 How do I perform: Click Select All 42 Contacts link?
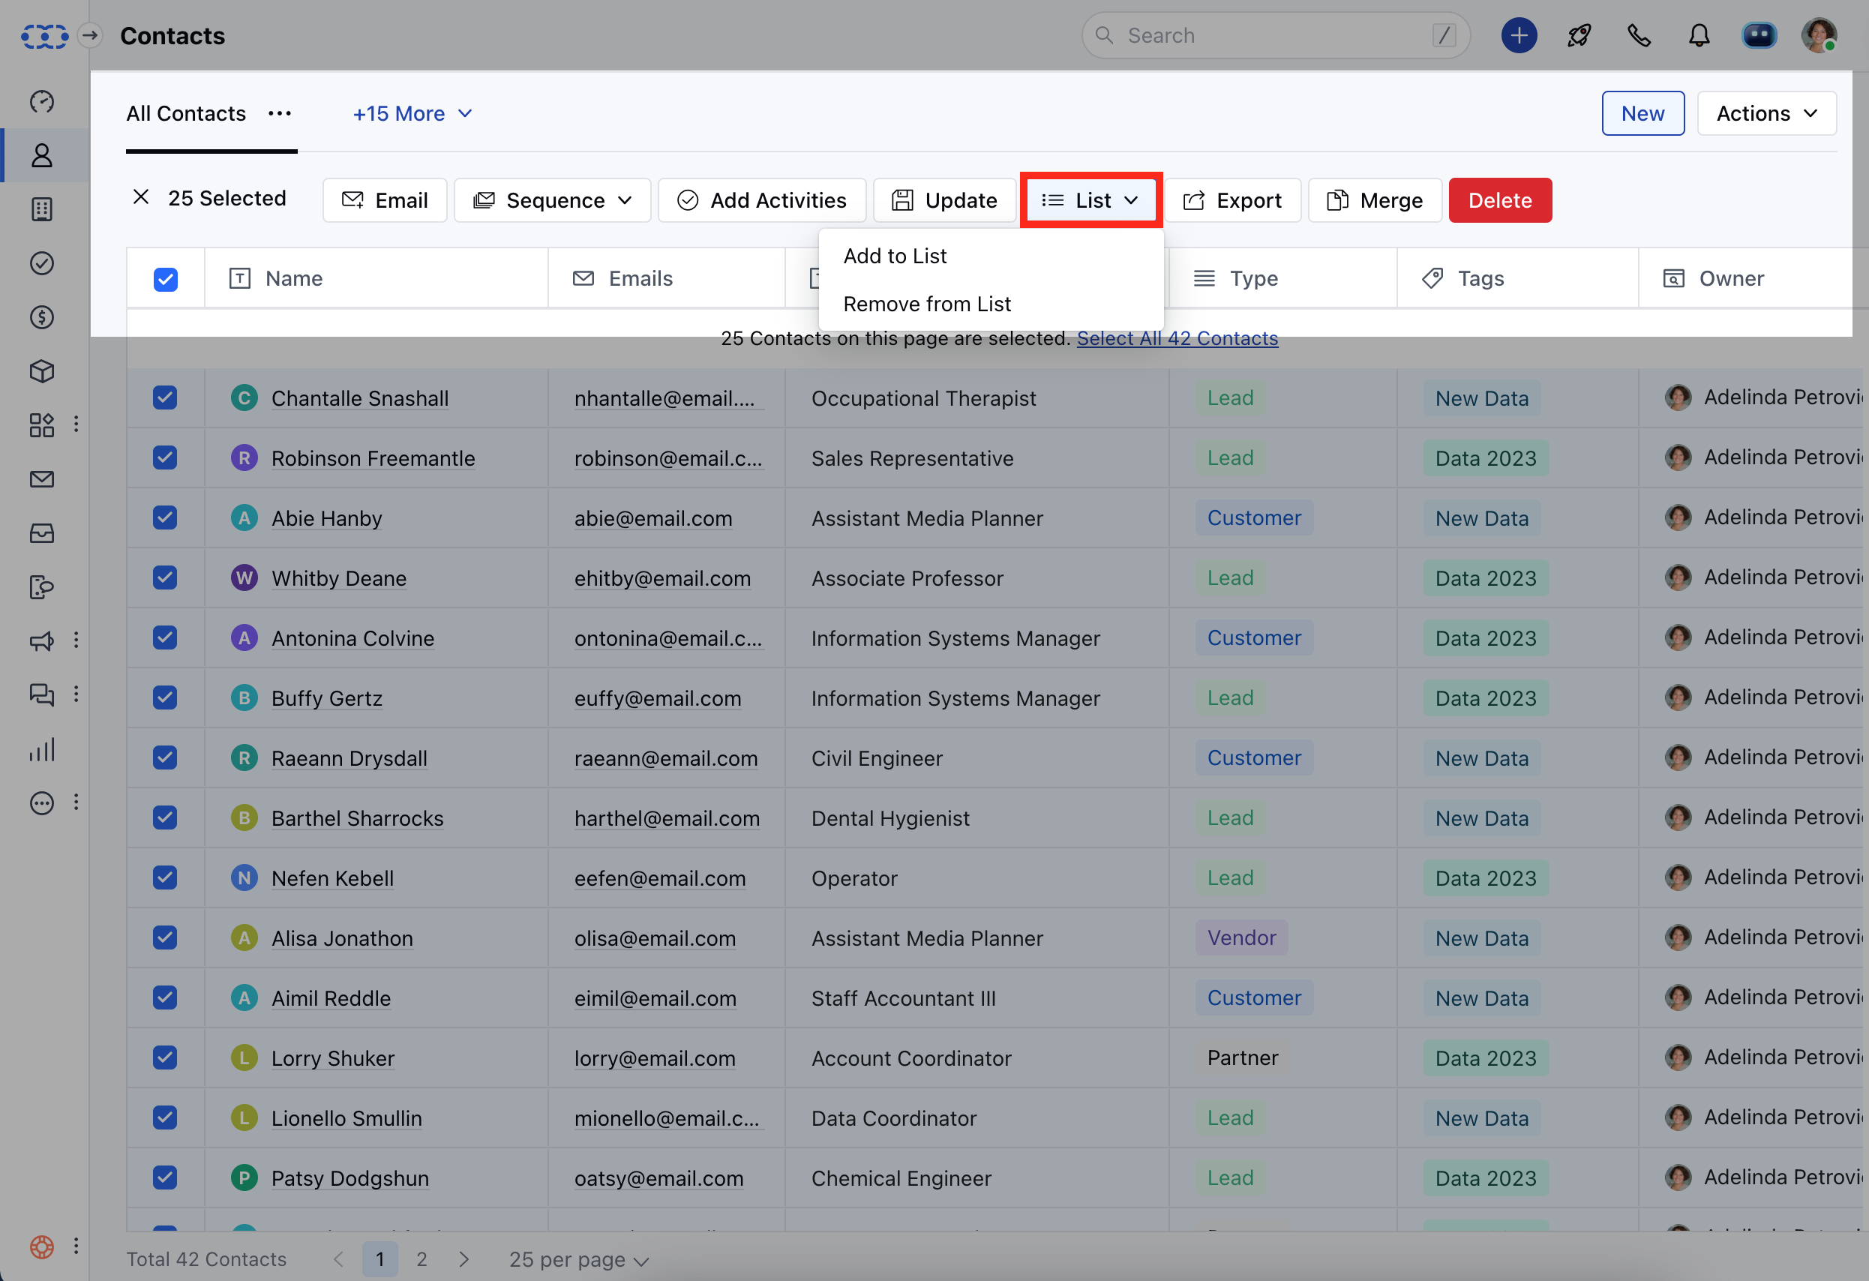(1177, 338)
